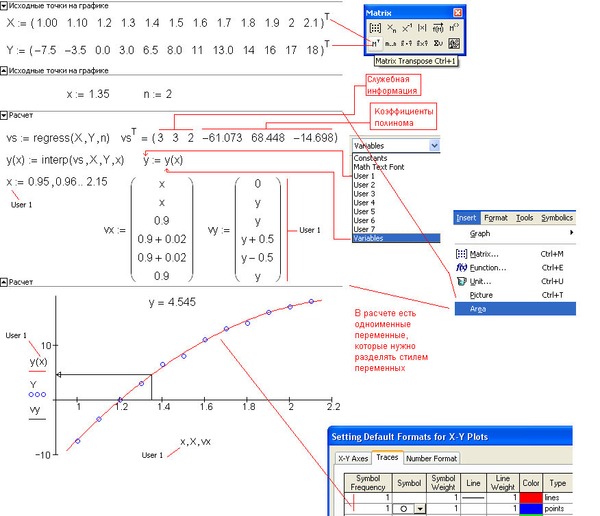Click the Insert Matrix icon in Matrix toolbar
The image size is (600, 516).
pyautogui.click(x=375, y=28)
